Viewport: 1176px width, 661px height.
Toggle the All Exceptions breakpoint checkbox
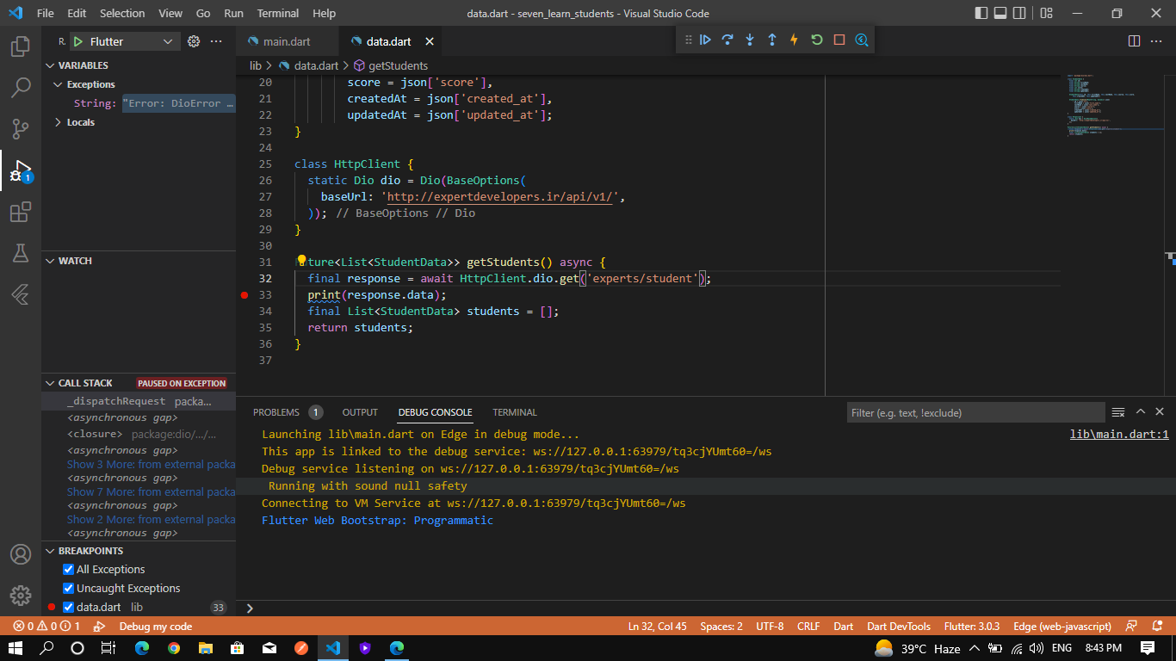[69, 570]
